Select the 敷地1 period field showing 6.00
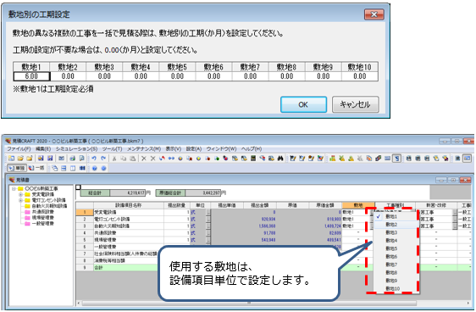 31,76
